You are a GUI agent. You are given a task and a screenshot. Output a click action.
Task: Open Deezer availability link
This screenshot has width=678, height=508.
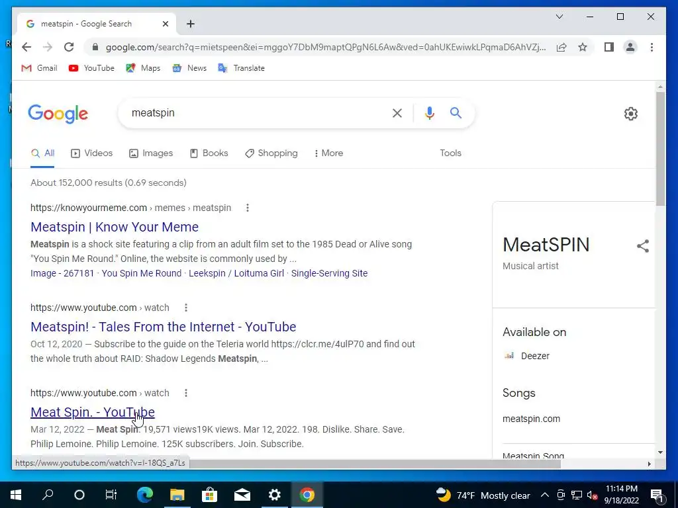(x=526, y=356)
